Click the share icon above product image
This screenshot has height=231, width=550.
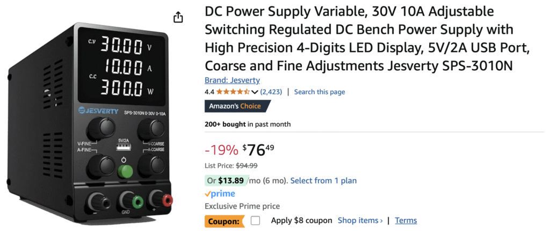178,17
